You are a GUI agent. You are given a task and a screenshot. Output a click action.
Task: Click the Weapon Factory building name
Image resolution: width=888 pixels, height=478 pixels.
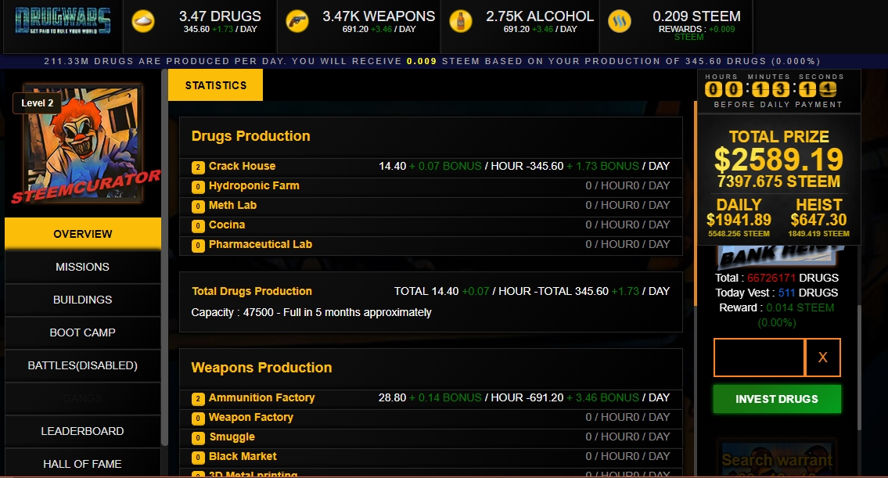[x=251, y=418]
